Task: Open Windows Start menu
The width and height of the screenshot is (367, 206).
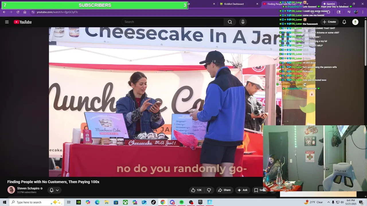Action: 5,202
